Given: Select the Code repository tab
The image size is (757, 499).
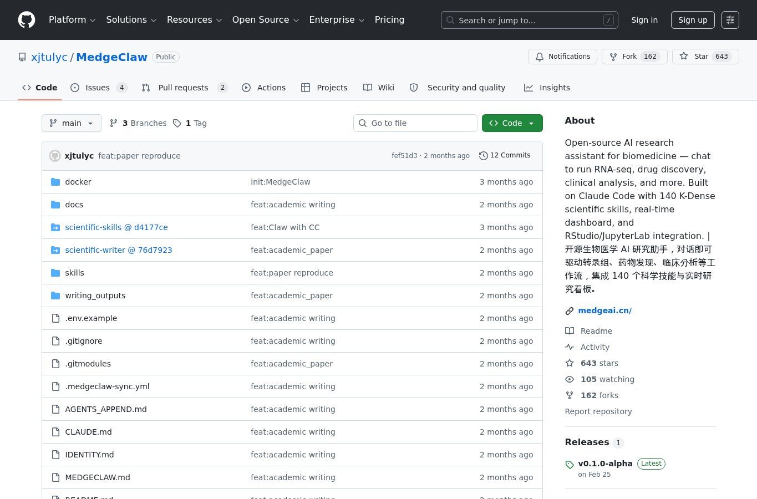Looking at the screenshot, I should tap(40, 88).
